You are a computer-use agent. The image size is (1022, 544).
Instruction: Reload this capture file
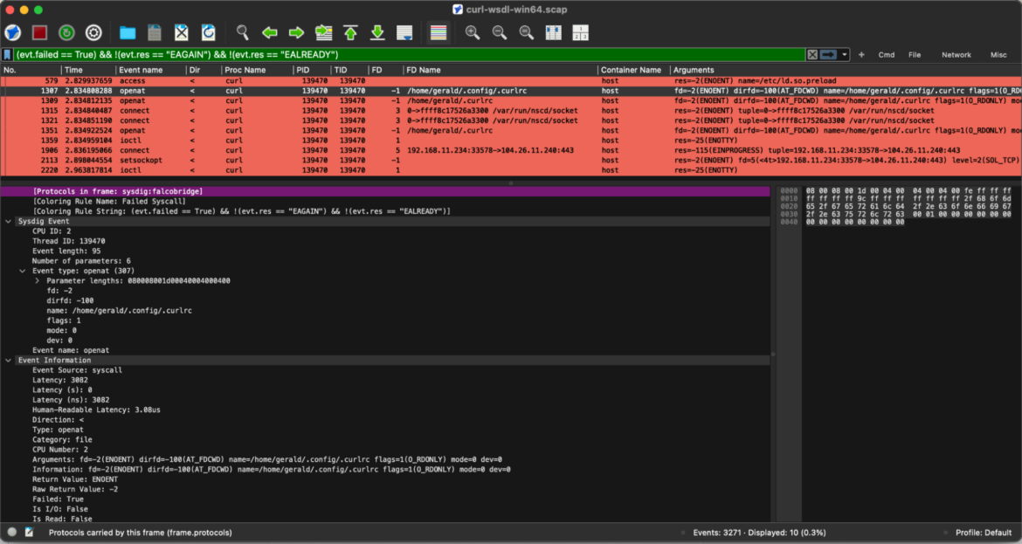(x=209, y=32)
